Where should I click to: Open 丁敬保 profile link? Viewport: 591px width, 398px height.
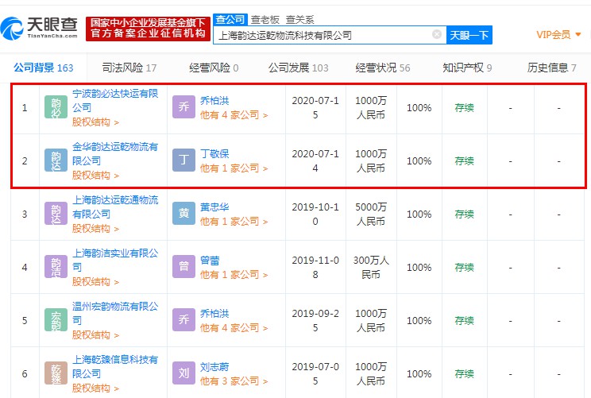pos(214,154)
